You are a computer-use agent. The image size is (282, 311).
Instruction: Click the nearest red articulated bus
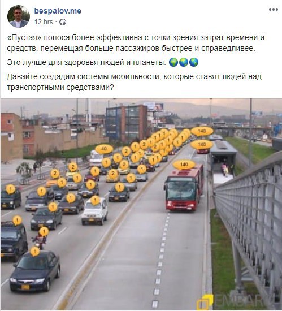pyautogui.click(x=183, y=187)
